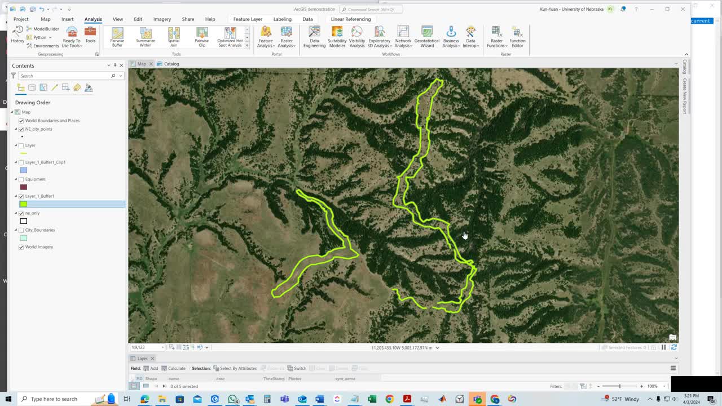
Task: Click Select By Attributes button
Action: [x=235, y=368]
